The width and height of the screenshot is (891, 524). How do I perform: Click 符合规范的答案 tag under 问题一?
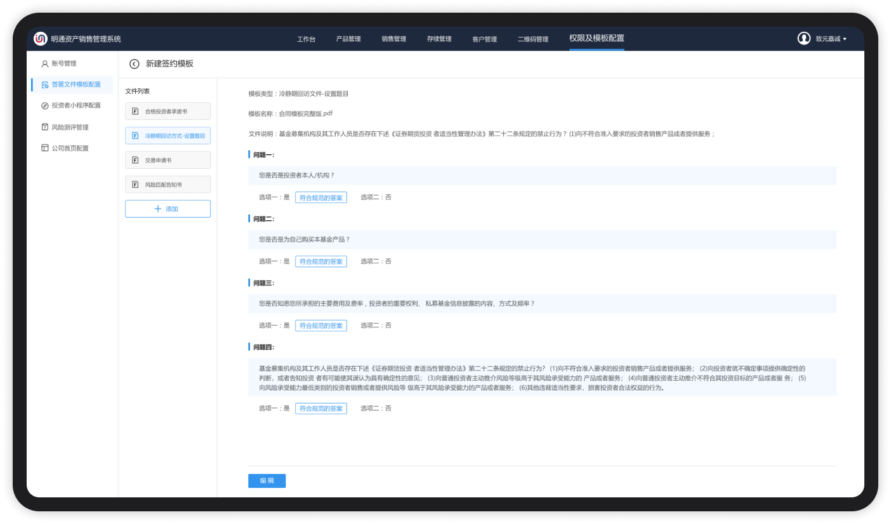(320, 197)
